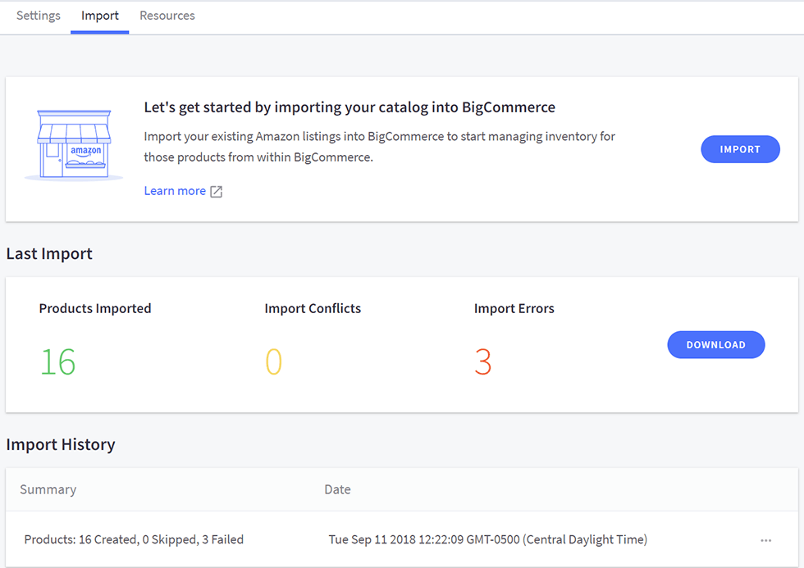Click the red Import Errors count 3
The width and height of the screenshot is (804, 568).
(482, 362)
